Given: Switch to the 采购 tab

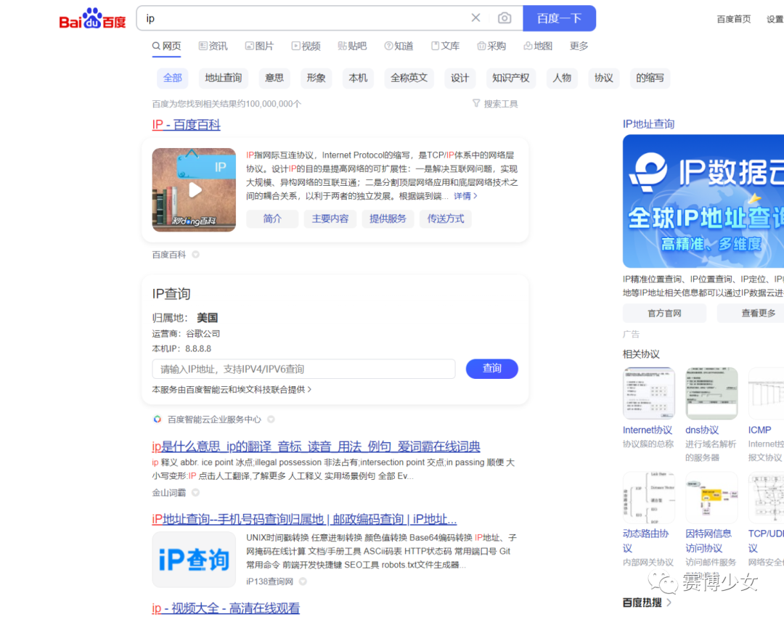Looking at the screenshot, I should (491, 46).
